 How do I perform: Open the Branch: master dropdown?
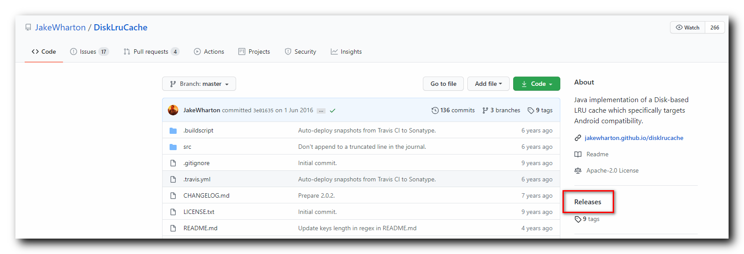click(x=199, y=84)
